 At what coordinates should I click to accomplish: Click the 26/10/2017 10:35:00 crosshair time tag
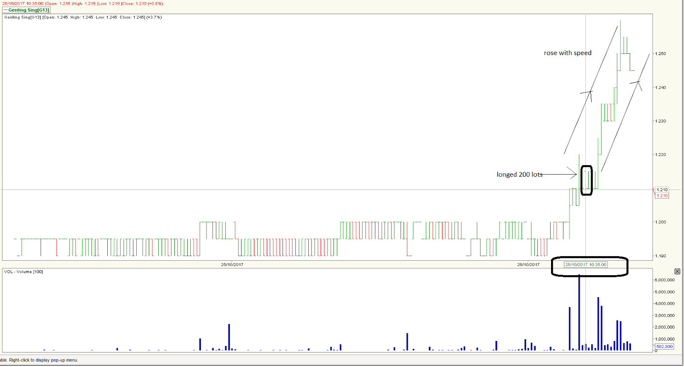(586, 265)
